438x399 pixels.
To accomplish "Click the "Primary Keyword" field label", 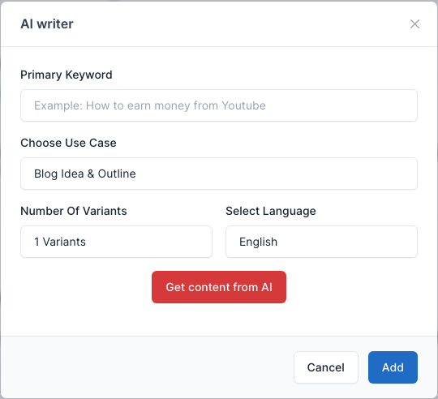I will coord(67,75).
